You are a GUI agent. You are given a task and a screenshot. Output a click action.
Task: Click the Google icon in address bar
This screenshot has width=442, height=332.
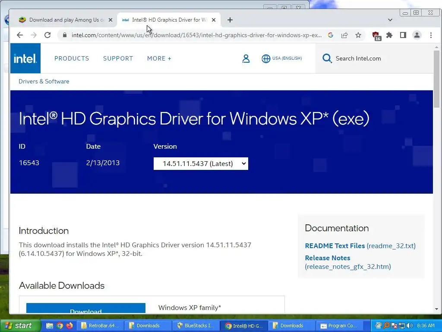[x=331, y=35]
